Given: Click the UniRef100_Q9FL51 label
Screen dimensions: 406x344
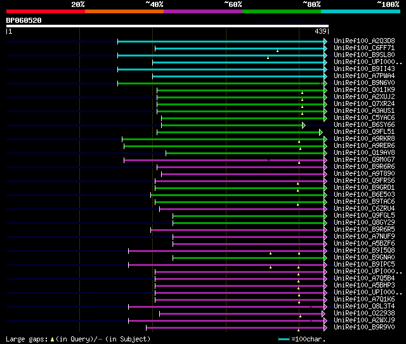Looking at the screenshot, I should (x=364, y=132).
